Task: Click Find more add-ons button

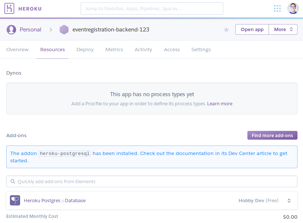Action: coord(272,135)
